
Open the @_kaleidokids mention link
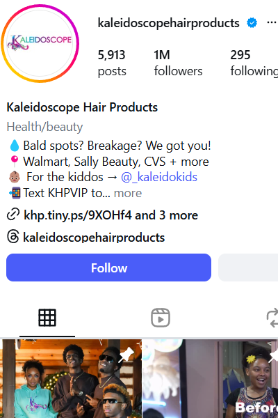click(x=159, y=177)
